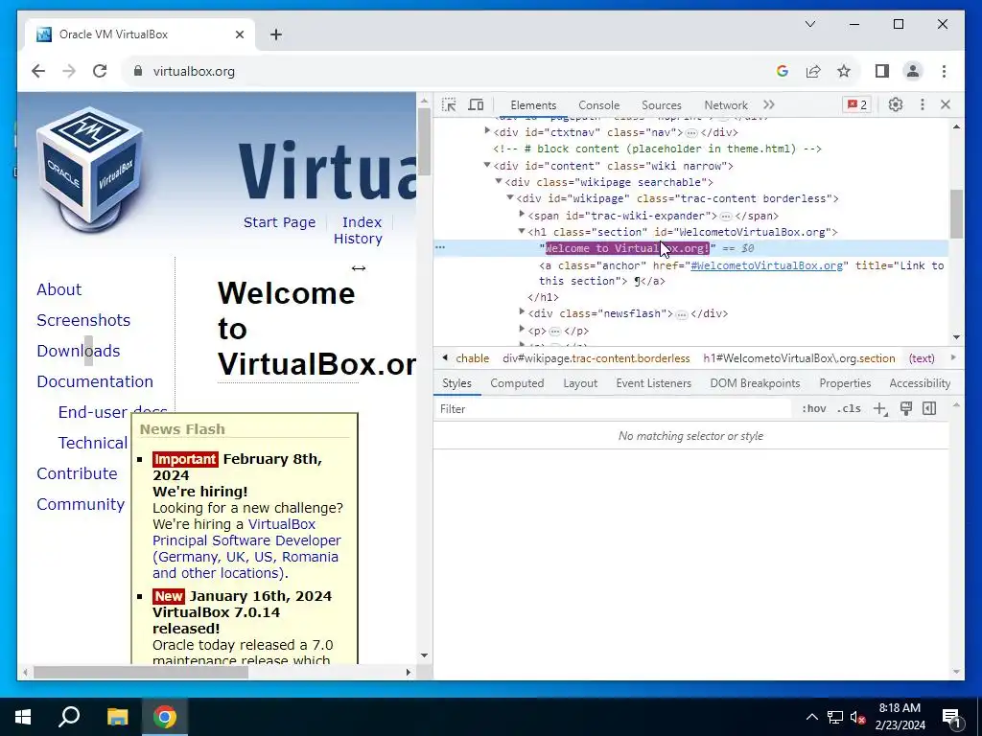The image size is (982, 736).
Task: Toggle computed styles sidebar icon
Action: [x=929, y=408]
